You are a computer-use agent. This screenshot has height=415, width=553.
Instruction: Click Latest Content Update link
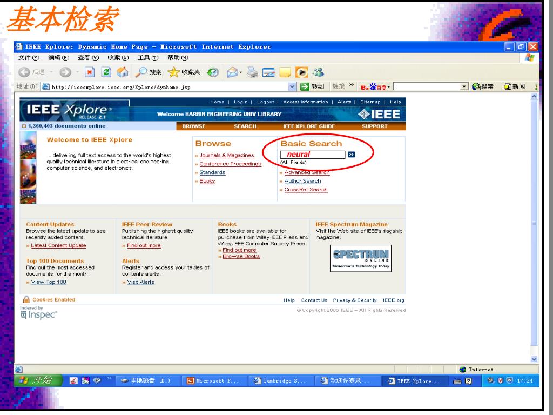[58, 246]
